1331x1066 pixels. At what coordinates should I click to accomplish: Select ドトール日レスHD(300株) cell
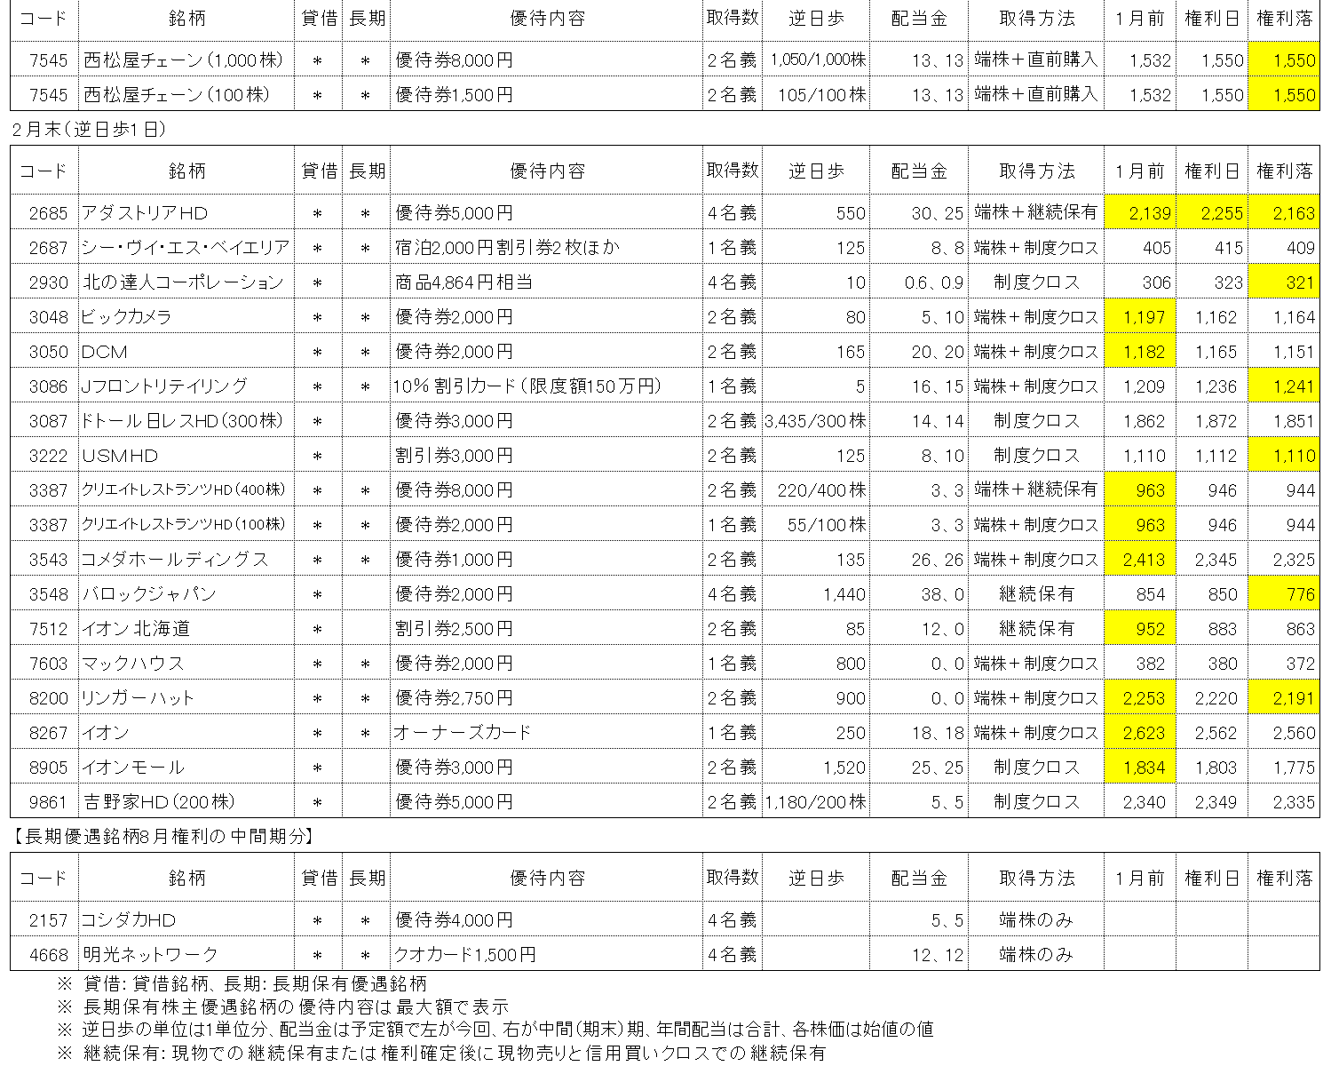[186, 421]
